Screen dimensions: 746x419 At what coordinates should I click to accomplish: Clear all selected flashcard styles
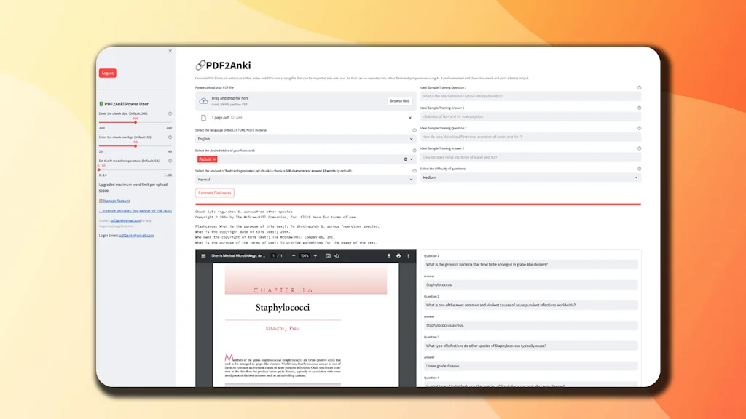406,159
